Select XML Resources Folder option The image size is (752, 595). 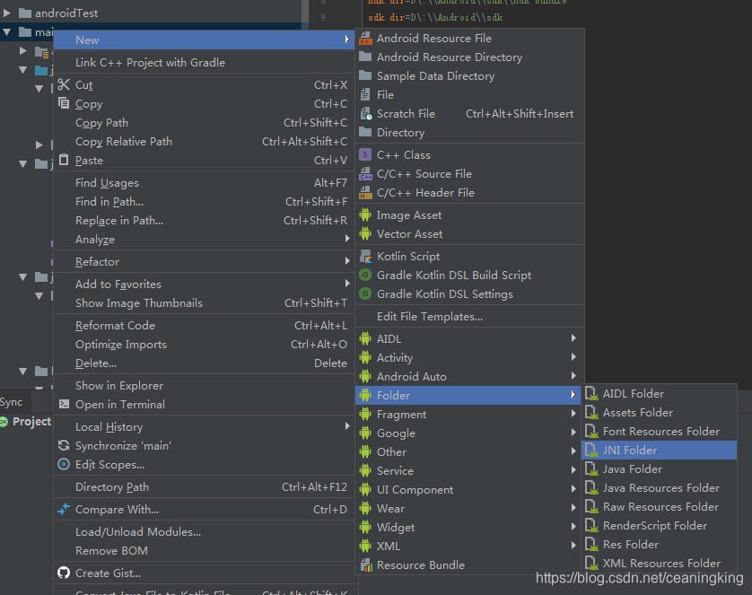click(660, 564)
